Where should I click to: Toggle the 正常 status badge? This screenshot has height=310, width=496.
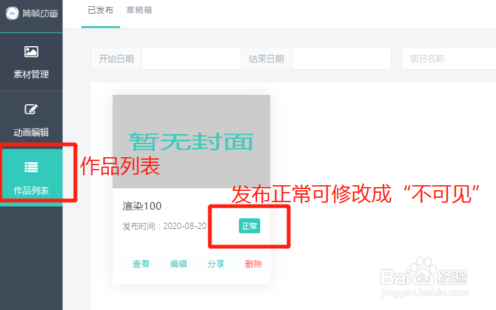point(250,226)
